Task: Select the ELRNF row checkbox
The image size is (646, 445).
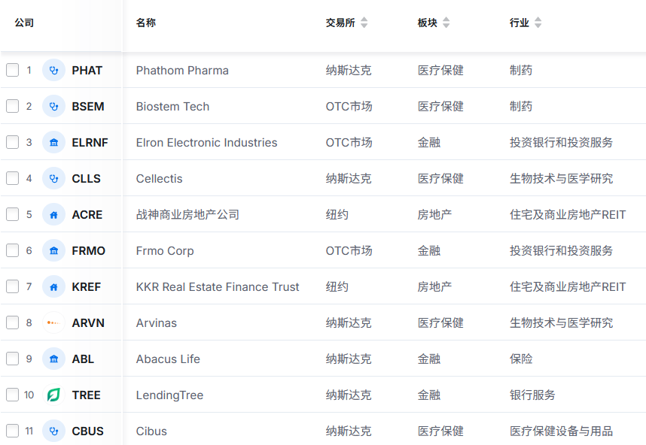Action: [x=12, y=142]
